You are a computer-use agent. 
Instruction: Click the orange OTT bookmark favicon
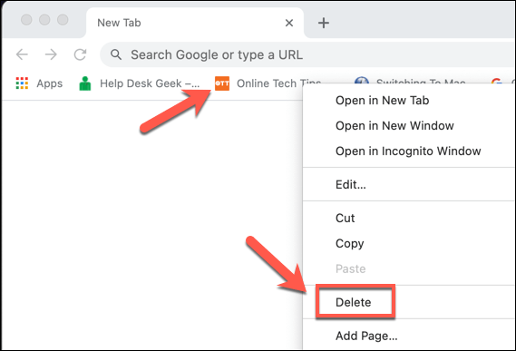click(222, 83)
